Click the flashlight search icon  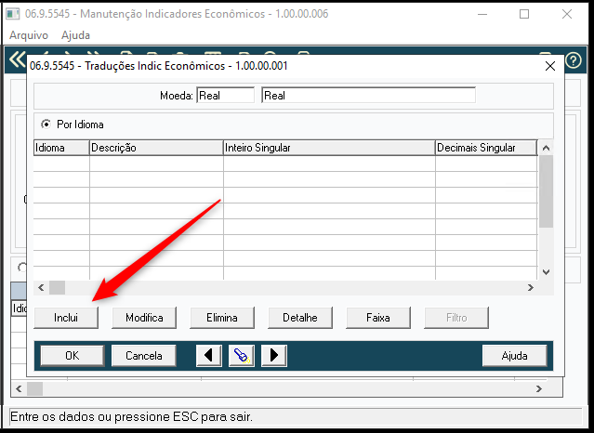coord(242,355)
